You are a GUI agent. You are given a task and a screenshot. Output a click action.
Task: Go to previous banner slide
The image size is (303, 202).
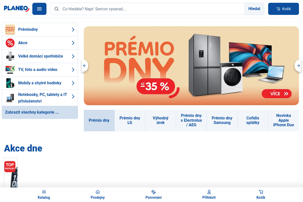[85, 66]
